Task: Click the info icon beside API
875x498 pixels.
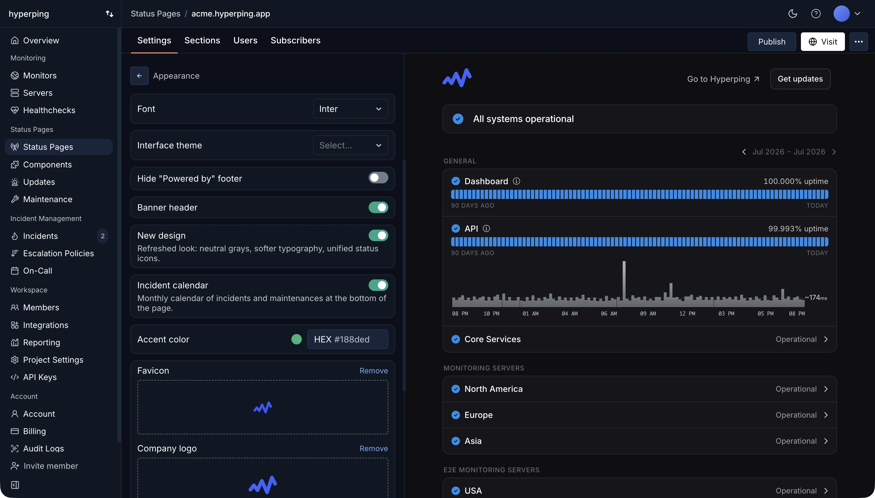Action: coord(486,228)
